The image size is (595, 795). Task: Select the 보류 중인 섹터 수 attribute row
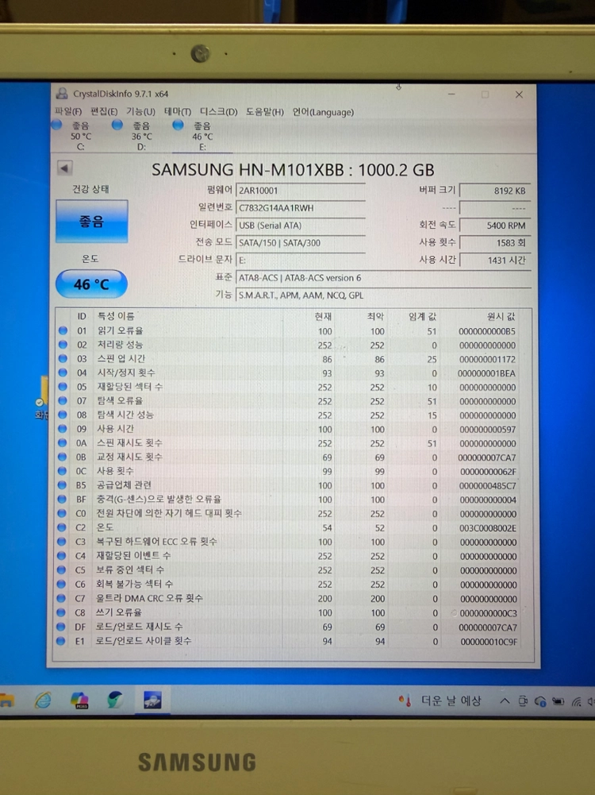[294, 570]
